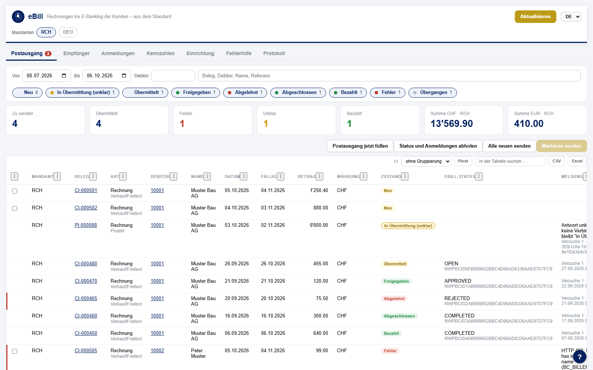The height and width of the screenshot is (370, 593).
Task: Select the RCH Mandant pill
Action: pyautogui.click(x=46, y=32)
